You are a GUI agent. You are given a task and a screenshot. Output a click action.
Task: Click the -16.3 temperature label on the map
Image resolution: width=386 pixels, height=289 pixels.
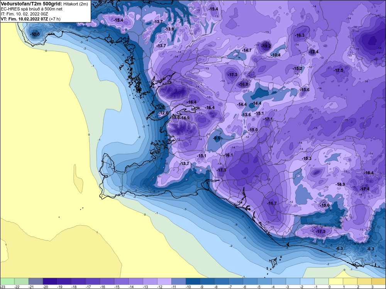click(300, 35)
